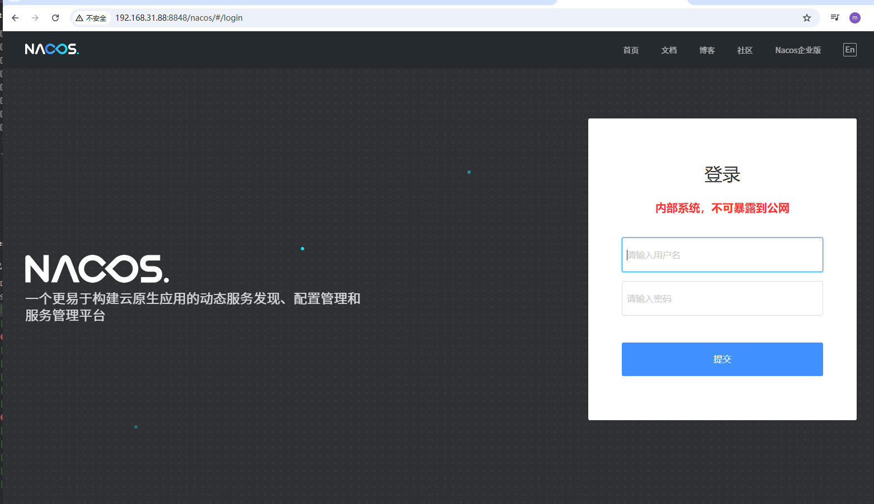Bookmark this page with the star icon
The width and height of the screenshot is (874, 504).
coord(806,18)
